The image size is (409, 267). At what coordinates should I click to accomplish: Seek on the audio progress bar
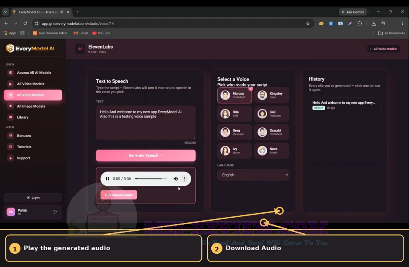pos(151,179)
